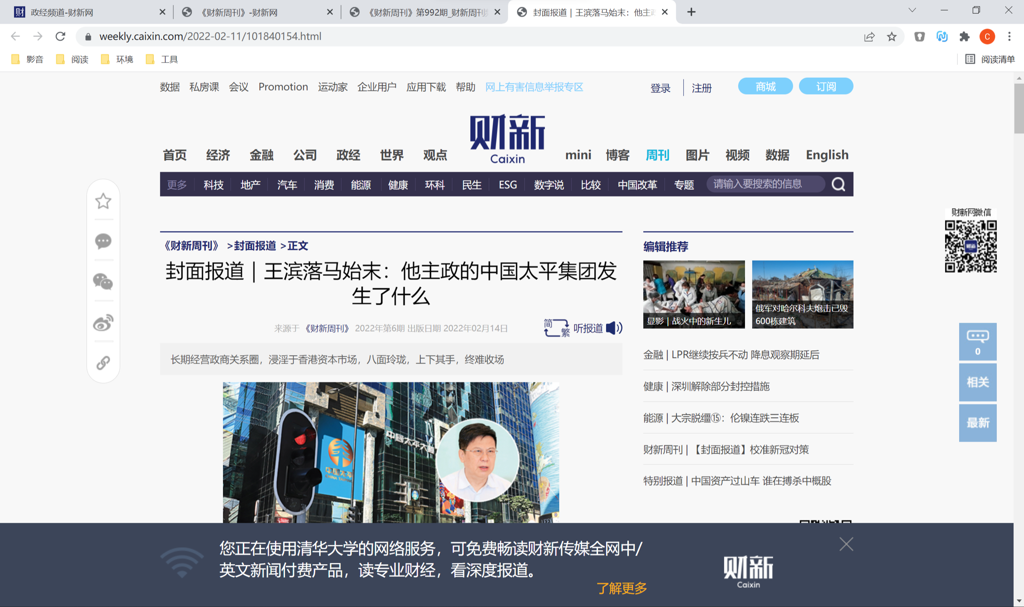Click the star favorite icon in left sidebar
The height and width of the screenshot is (607, 1024).
103,201
